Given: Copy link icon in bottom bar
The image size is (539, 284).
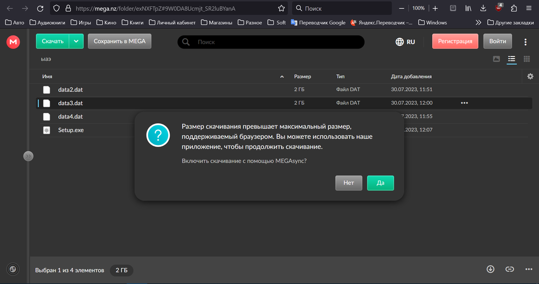Looking at the screenshot, I should coord(509,269).
